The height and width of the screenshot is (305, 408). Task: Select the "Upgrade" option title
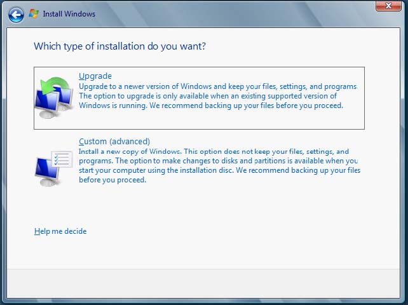(95, 76)
